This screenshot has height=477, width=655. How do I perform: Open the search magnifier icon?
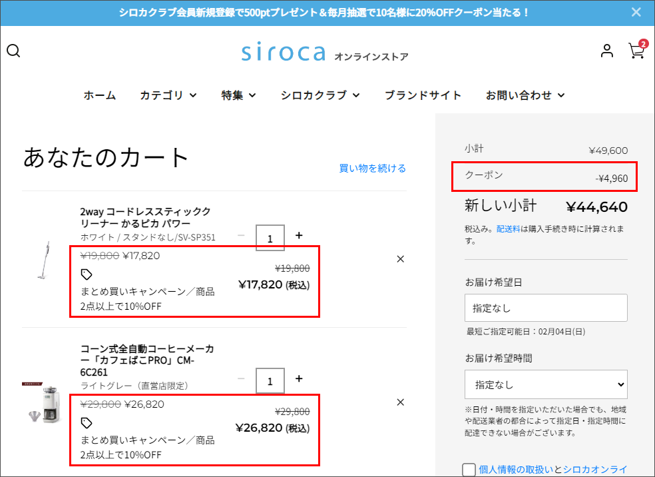(13, 51)
